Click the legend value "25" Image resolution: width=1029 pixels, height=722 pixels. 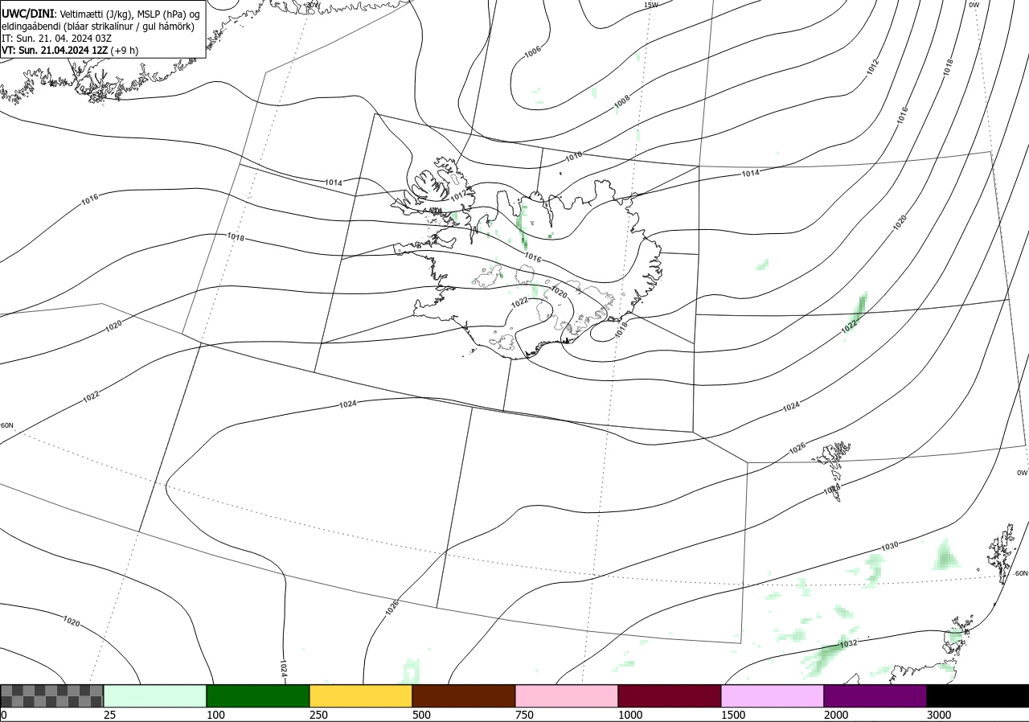pos(110,715)
